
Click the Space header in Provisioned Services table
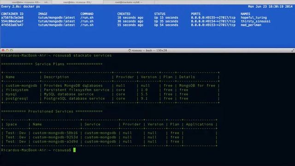pyautogui.click(x=11, y=125)
